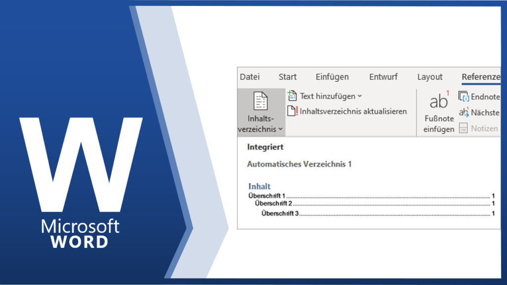
Task: Click the Nächste Fußnote button text
Action: (x=485, y=113)
